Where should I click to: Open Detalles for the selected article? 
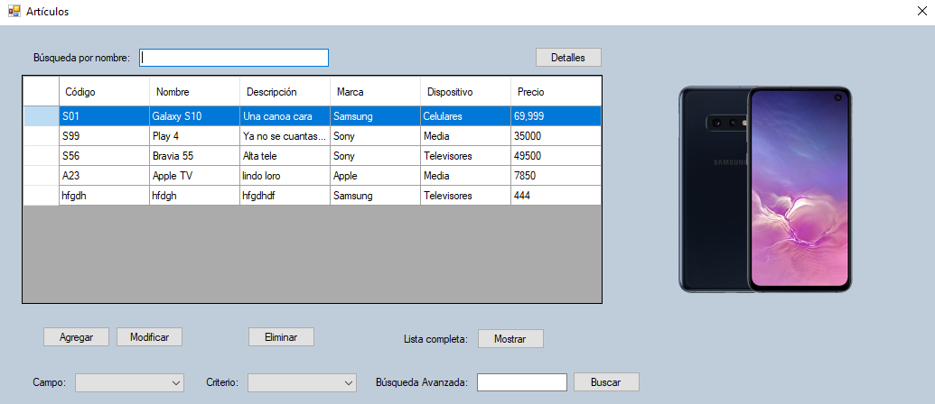[x=568, y=57]
